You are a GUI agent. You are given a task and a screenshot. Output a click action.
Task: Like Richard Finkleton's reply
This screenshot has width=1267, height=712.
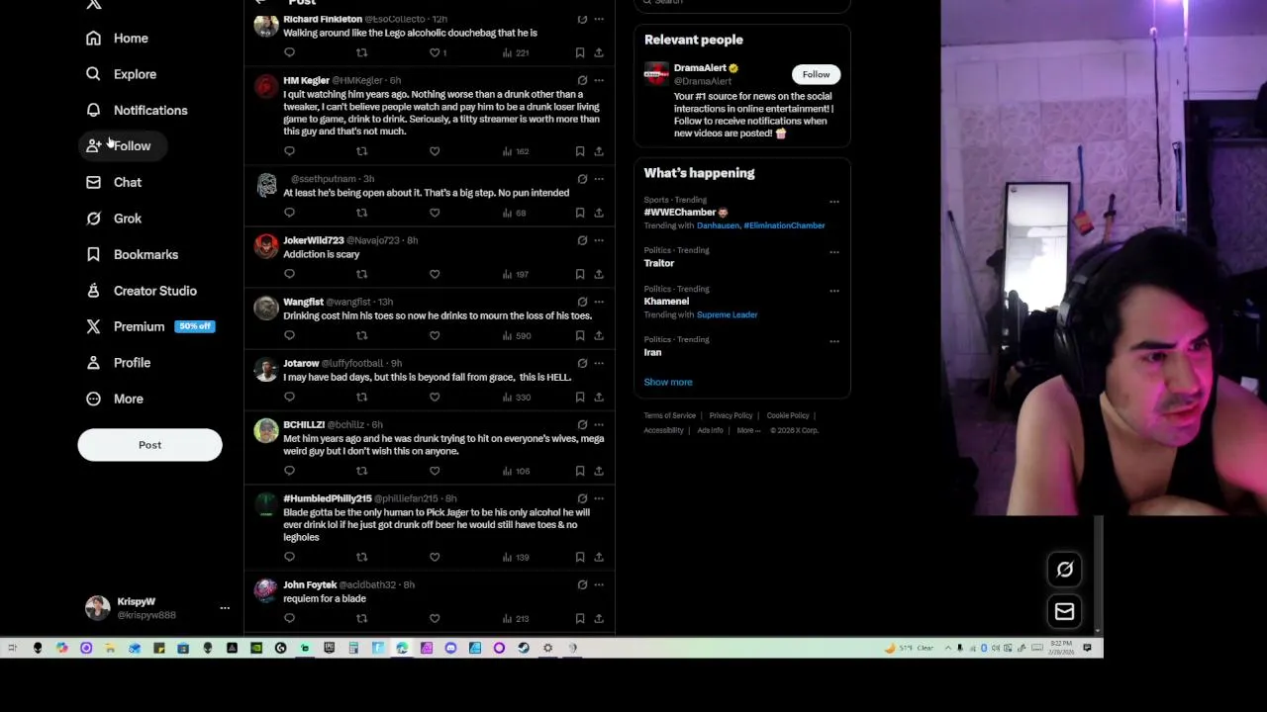[435, 52]
